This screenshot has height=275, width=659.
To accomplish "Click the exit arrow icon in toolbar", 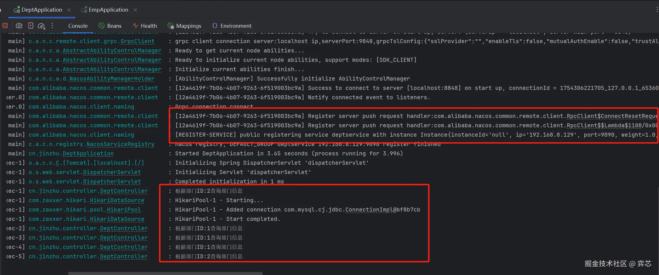I will click(x=30, y=26).
